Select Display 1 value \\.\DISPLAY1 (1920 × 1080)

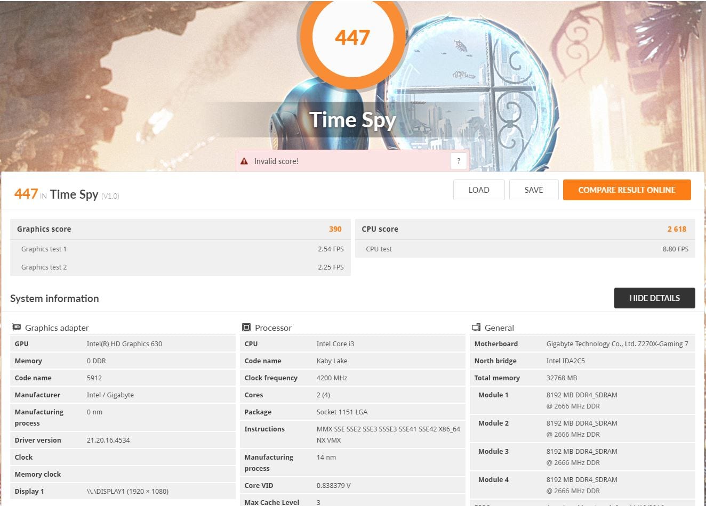[127, 491]
